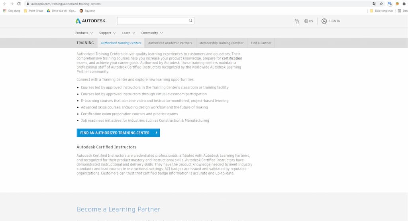This screenshot has width=408, height=221.
Task: Click the search magnifier icon
Action: point(190,21)
